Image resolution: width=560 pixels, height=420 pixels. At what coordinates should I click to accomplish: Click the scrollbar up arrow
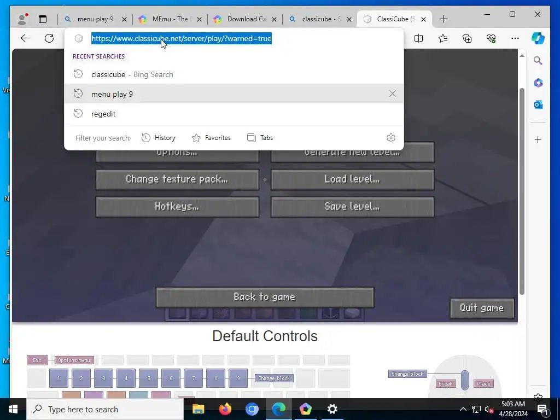tap(522, 56)
